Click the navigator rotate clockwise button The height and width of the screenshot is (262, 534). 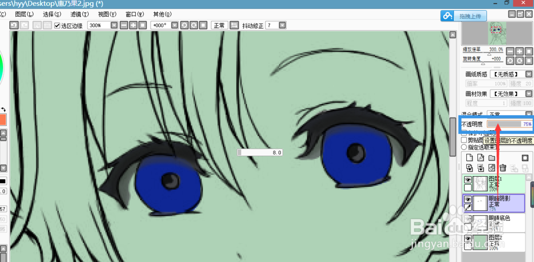click(x=520, y=61)
